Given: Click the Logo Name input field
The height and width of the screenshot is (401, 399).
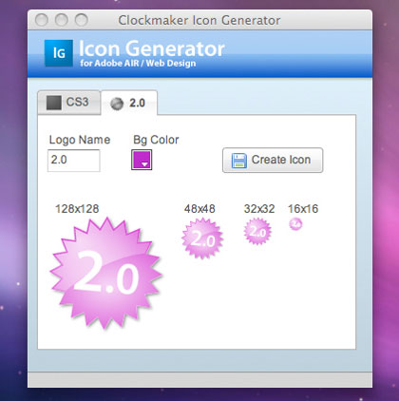Looking at the screenshot, I should 74,161.
